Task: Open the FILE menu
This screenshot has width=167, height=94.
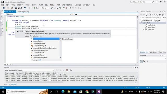Action: 3,5
